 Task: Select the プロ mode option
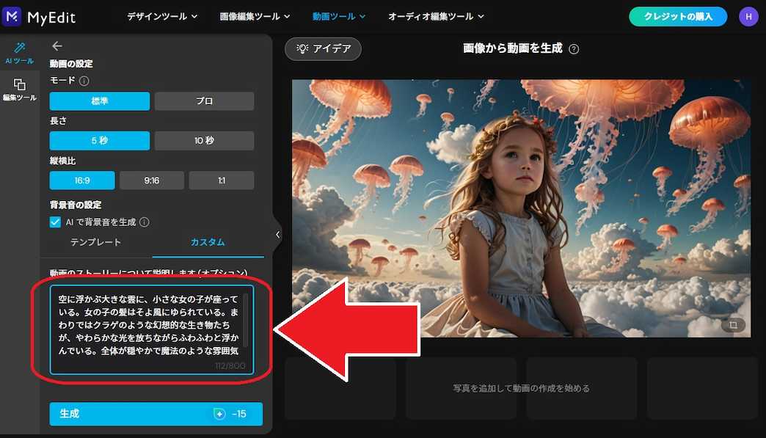click(x=204, y=101)
